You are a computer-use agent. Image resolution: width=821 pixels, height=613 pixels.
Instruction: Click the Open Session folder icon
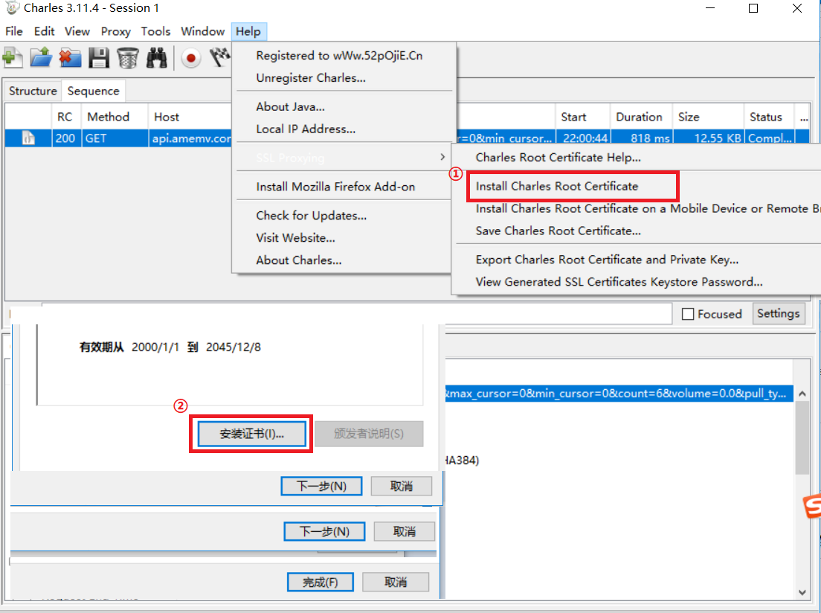pos(41,57)
